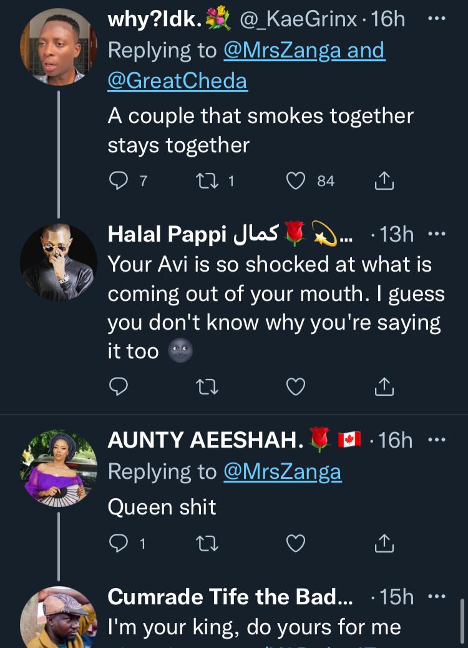This screenshot has width=468, height=648.
Task: Open more options for Cumrade Tife's tweet
Action: click(436, 597)
